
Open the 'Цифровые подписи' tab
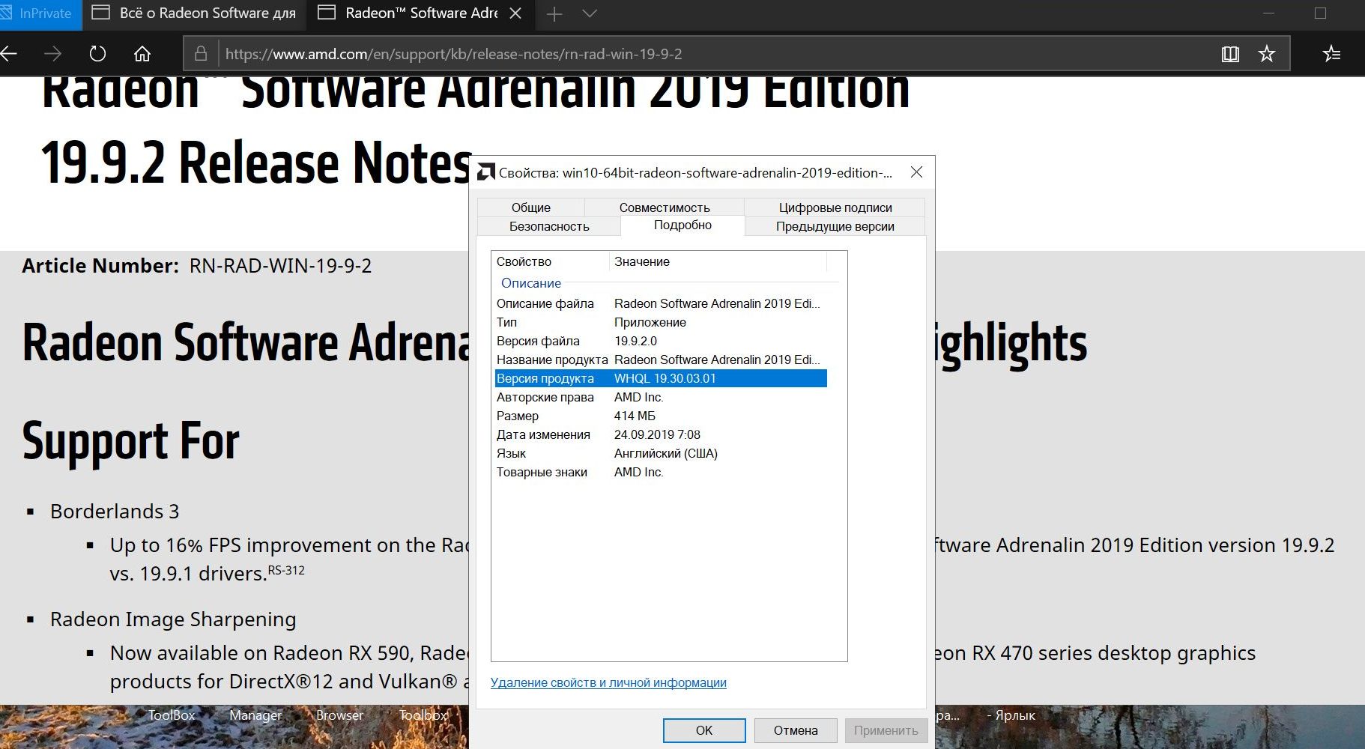835,207
